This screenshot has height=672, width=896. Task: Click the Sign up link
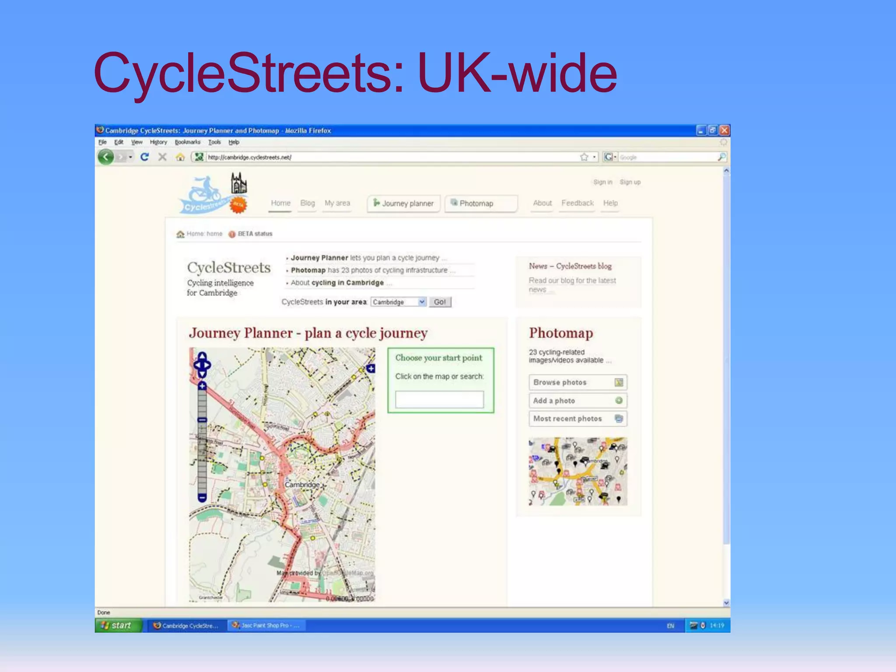[630, 182]
